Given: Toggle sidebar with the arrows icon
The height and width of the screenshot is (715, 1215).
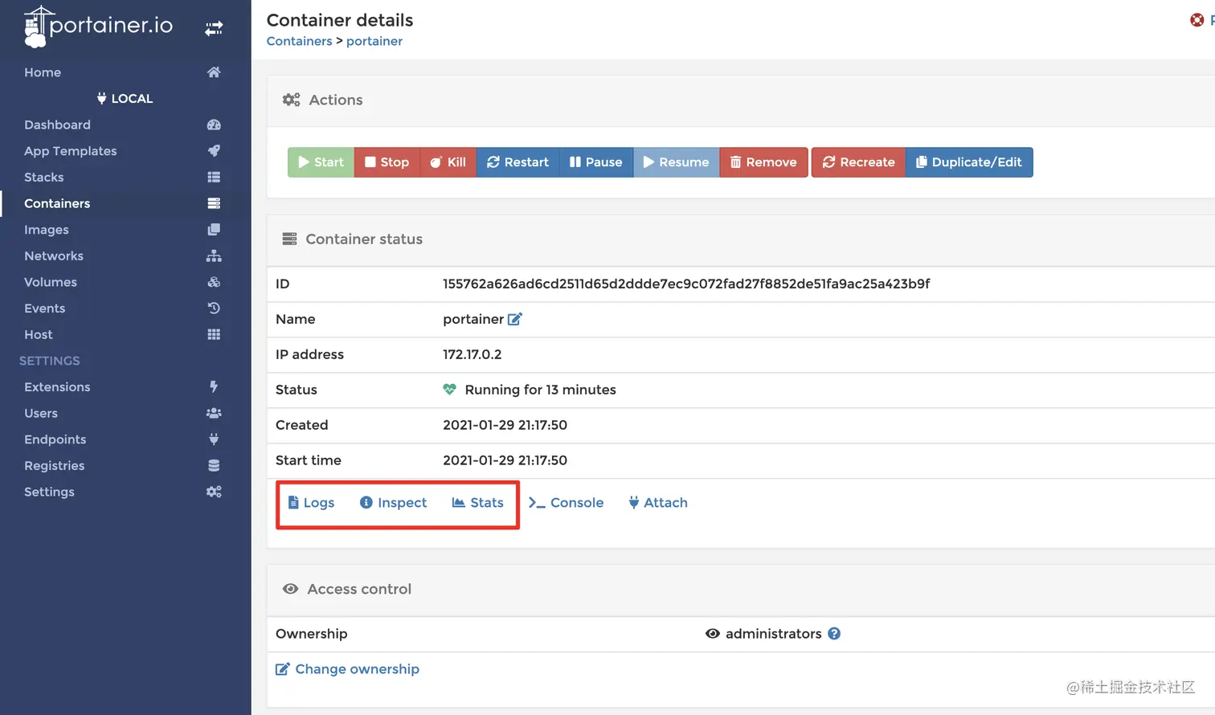Looking at the screenshot, I should point(214,29).
